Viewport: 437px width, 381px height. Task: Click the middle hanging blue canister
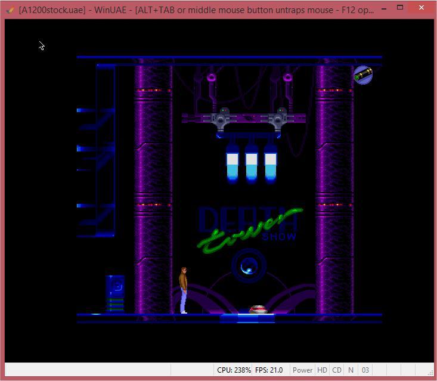point(251,163)
